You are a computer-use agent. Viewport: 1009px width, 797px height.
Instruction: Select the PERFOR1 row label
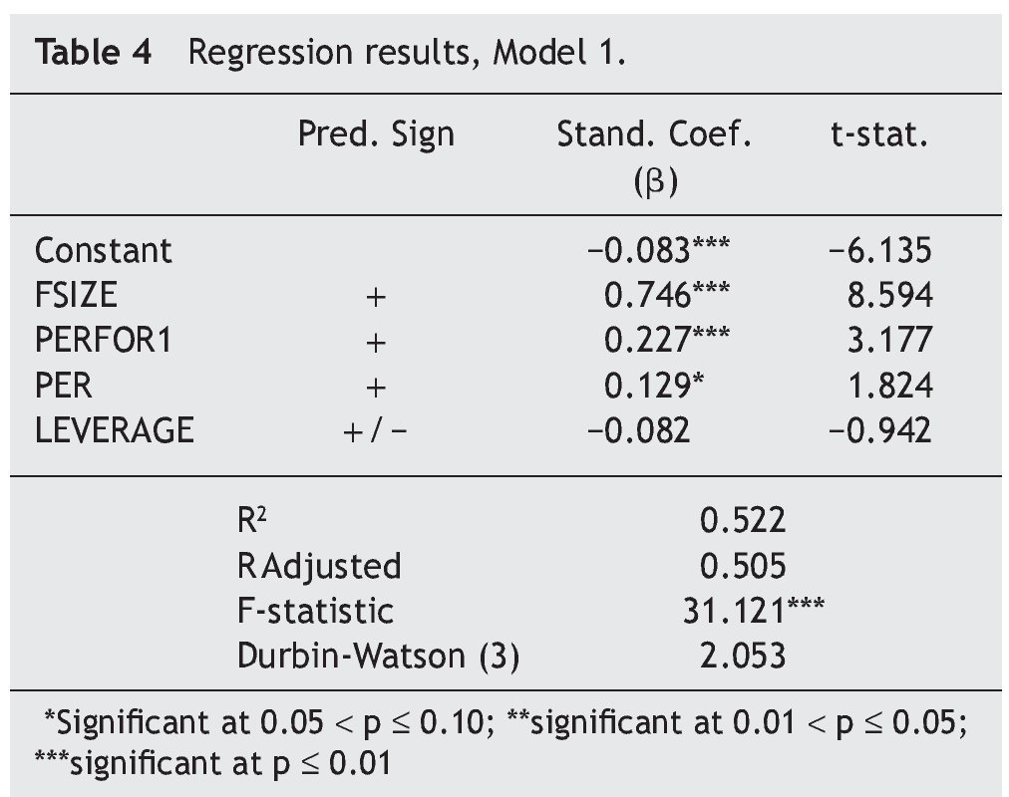pos(104,340)
